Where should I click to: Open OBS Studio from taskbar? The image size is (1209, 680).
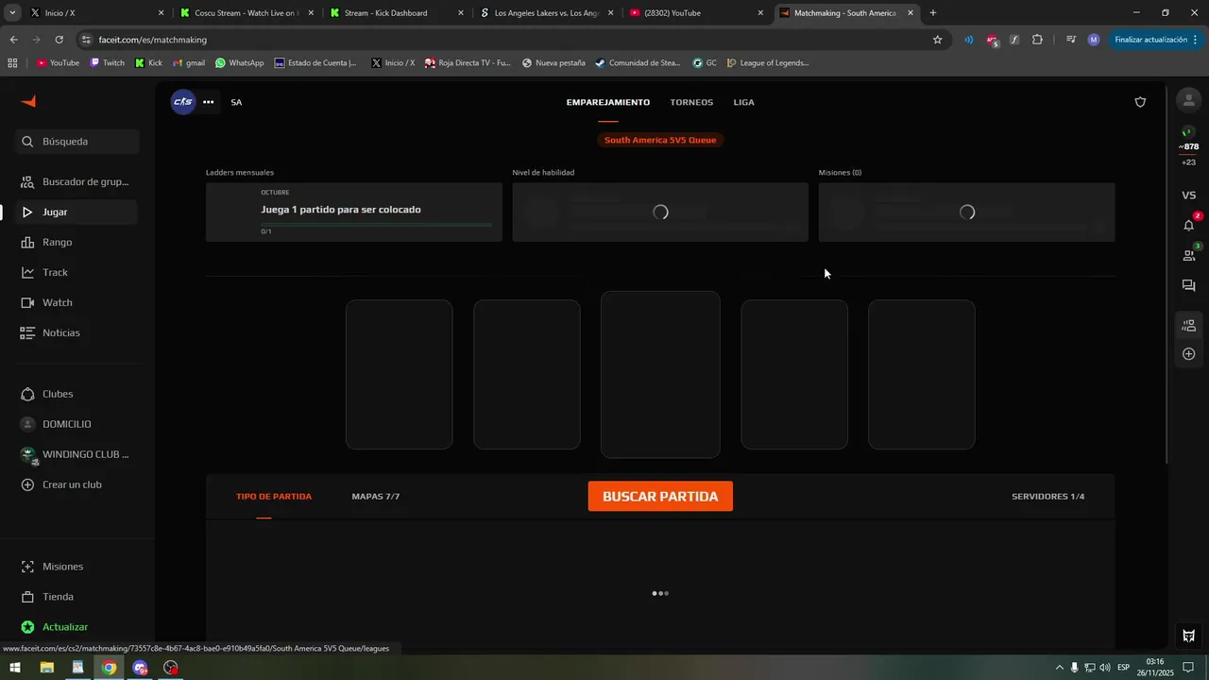[x=171, y=668]
